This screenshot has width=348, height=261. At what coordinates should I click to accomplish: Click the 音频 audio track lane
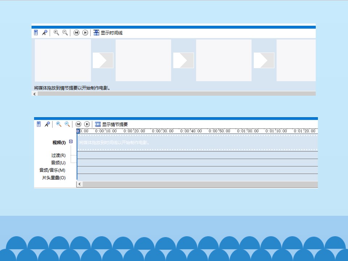coord(198,163)
